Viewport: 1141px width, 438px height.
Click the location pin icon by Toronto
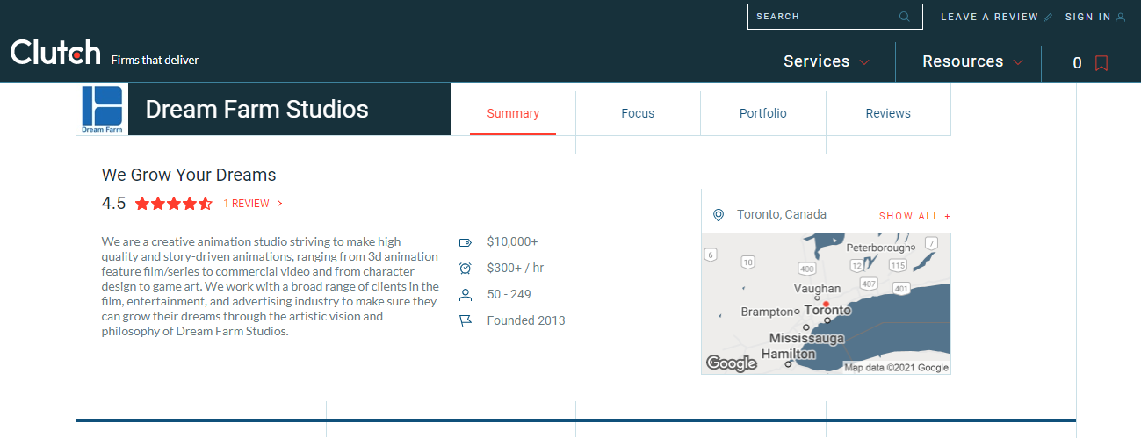(x=719, y=215)
